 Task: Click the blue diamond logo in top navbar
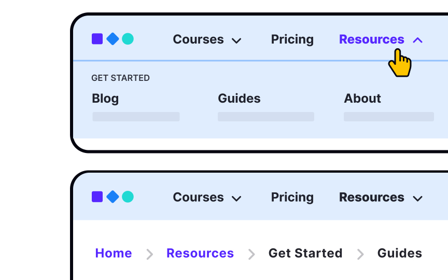click(113, 39)
